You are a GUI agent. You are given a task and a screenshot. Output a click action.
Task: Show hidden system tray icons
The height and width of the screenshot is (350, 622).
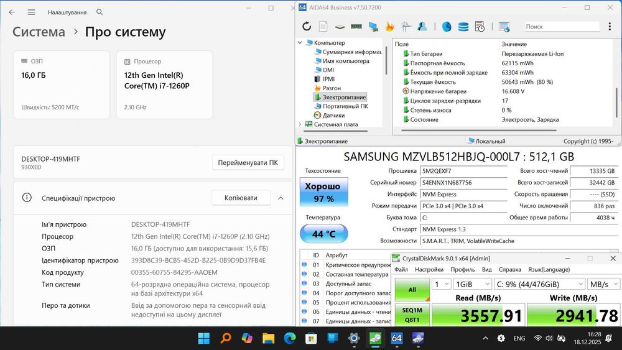pyautogui.click(x=486, y=338)
